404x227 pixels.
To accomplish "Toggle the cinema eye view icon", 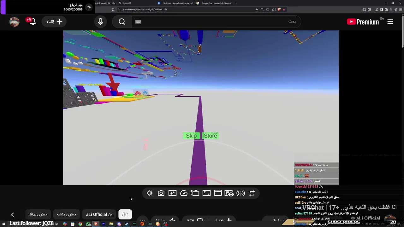I will pos(229,193).
